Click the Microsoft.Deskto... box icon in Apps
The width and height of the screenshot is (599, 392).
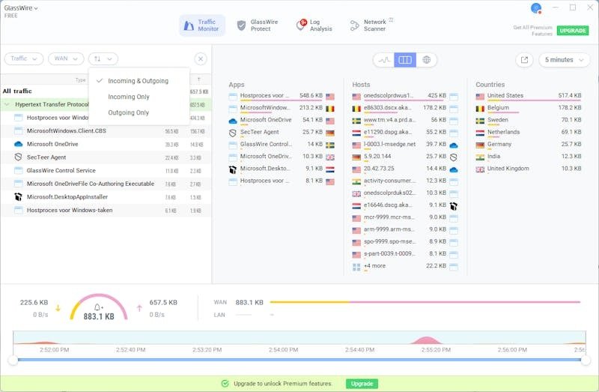(233, 169)
